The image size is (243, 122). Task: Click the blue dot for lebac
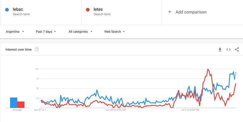coord(7,10)
